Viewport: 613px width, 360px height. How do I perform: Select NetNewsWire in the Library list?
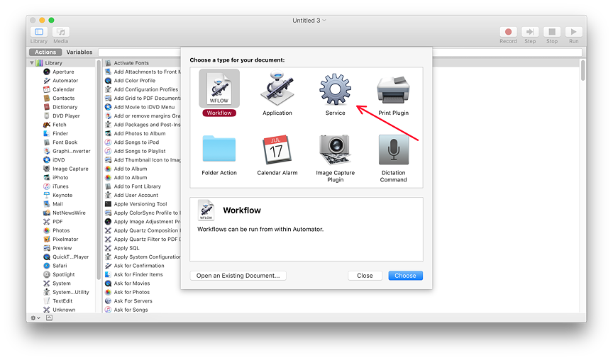tap(69, 213)
